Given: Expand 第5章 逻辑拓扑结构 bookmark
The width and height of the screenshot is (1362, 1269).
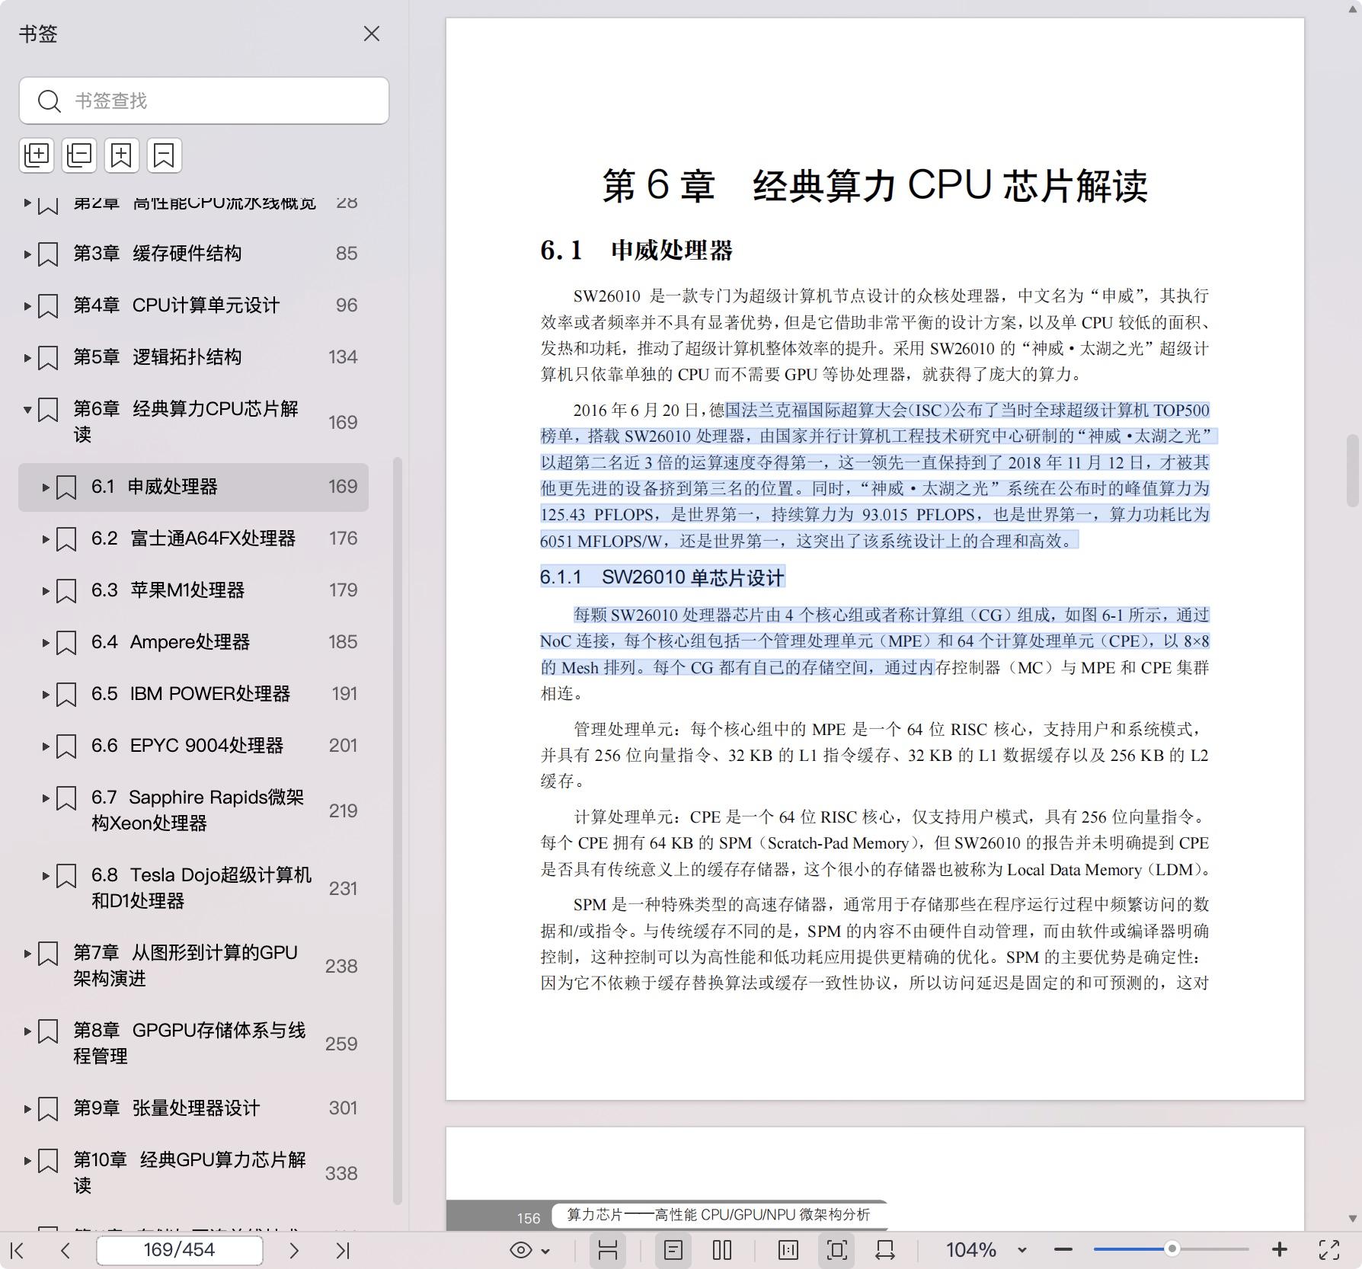Looking at the screenshot, I should [x=27, y=357].
